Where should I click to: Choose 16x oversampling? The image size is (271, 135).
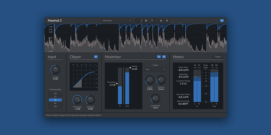pyautogui.click(x=55, y=106)
